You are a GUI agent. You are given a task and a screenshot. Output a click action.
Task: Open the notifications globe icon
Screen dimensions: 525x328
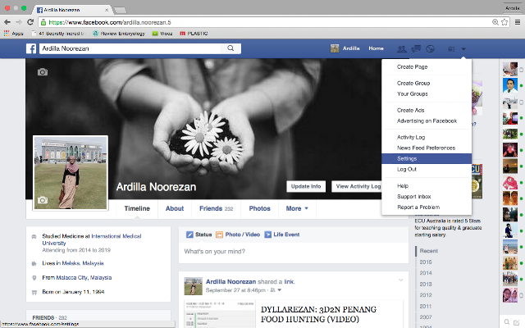point(430,49)
